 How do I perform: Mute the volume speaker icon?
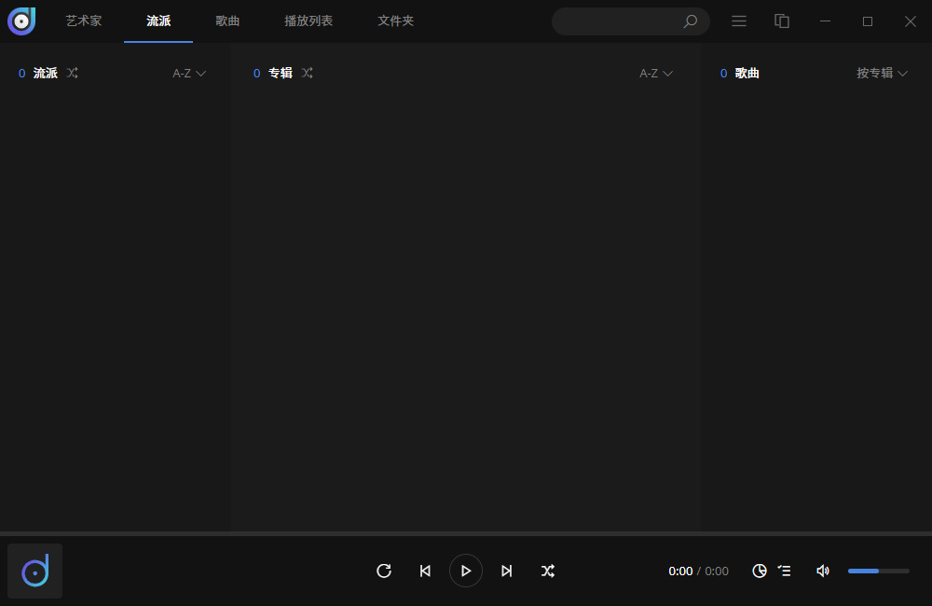click(823, 571)
